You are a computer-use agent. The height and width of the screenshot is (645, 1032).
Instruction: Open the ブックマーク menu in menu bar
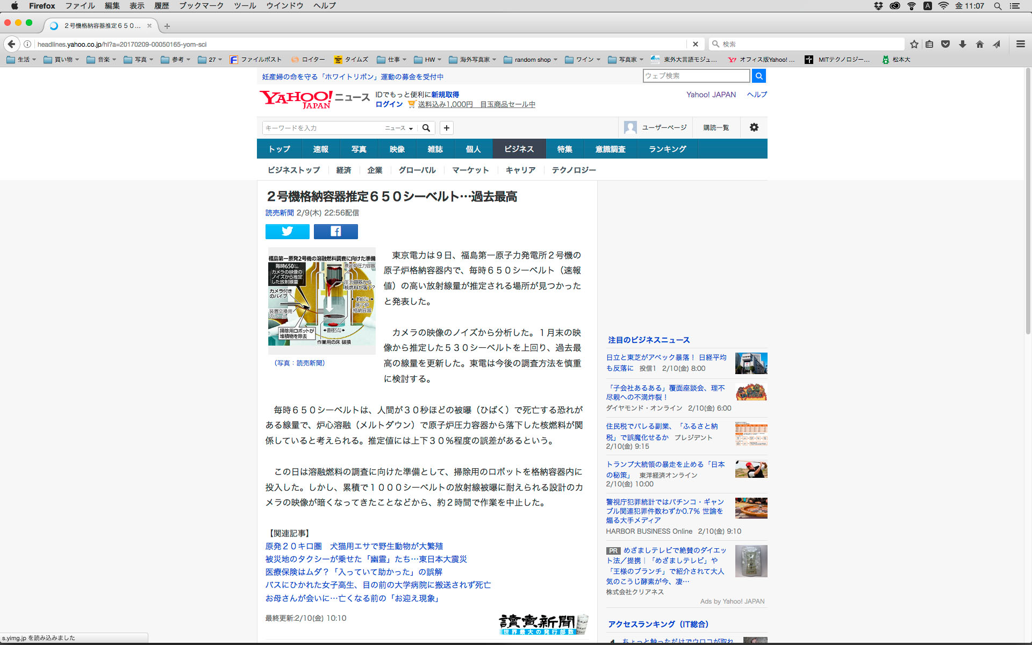(201, 6)
